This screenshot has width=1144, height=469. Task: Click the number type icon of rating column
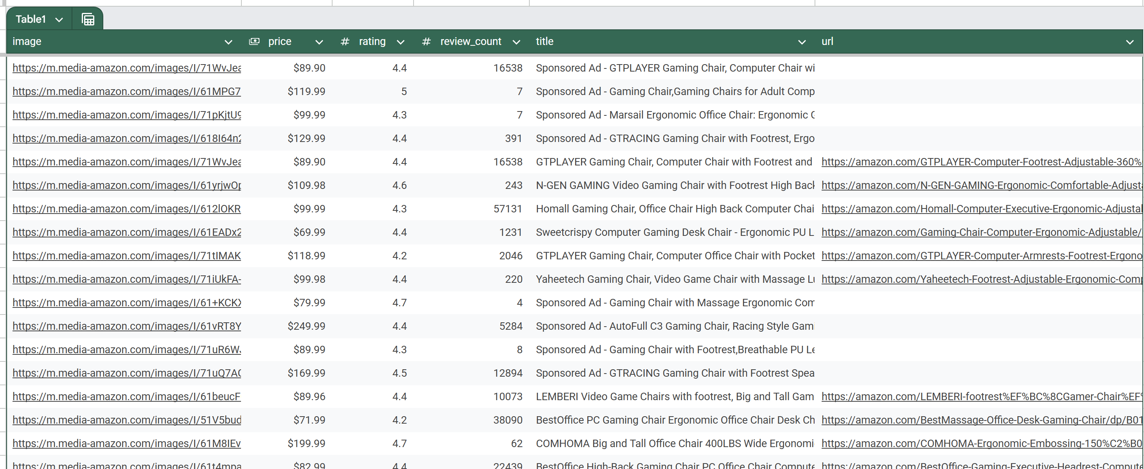345,42
